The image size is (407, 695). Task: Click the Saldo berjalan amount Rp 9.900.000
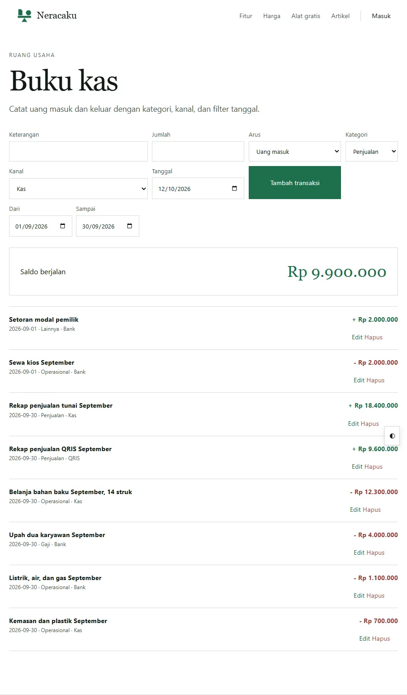(x=337, y=271)
